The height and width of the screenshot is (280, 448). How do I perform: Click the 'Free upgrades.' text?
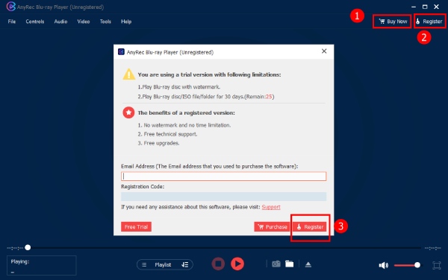tap(161, 143)
